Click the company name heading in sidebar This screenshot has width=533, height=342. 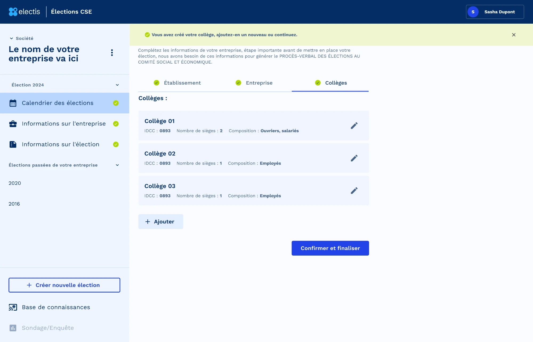click(44, 54)
